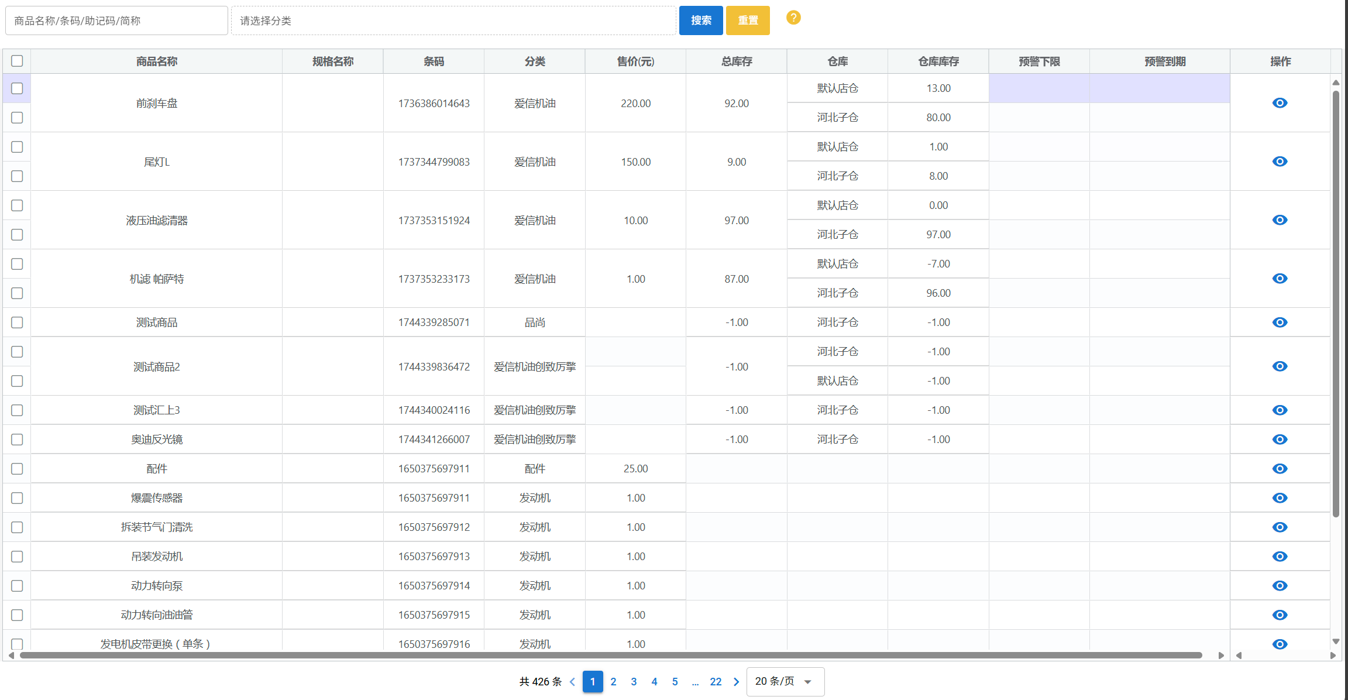Screen dimensions: 1348x700
Task: Click the scroll-down arrow of vertical scrollbar
Action: tap(1336, 641)
